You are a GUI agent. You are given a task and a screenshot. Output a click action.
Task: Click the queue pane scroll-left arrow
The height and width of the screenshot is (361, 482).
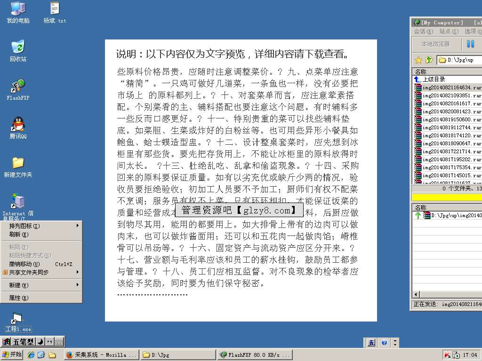416,295
